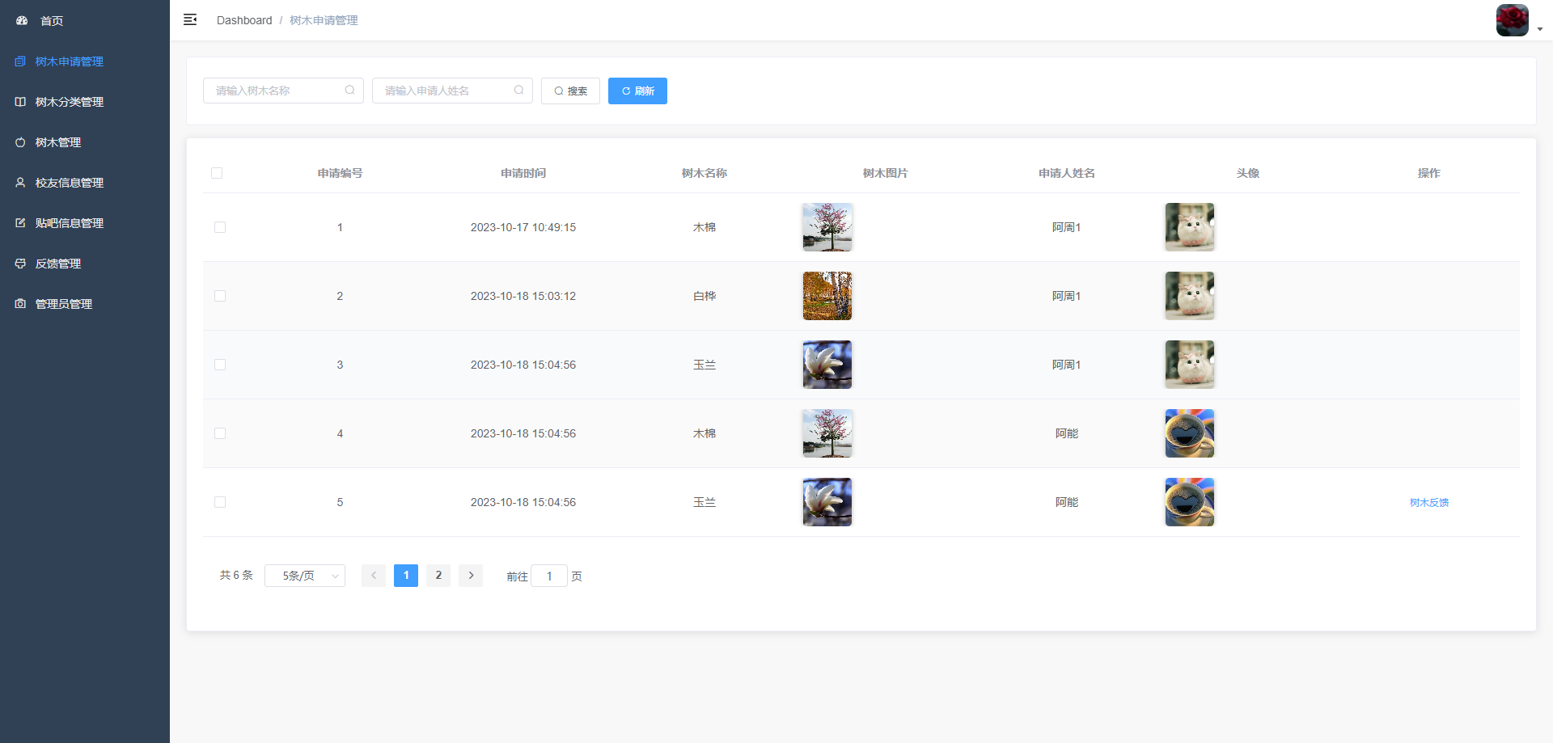Viewport: 1553px width, 743px height.
Task: Focus the applicant name search field
Action: pyautogui.click(x=445, y=91)
